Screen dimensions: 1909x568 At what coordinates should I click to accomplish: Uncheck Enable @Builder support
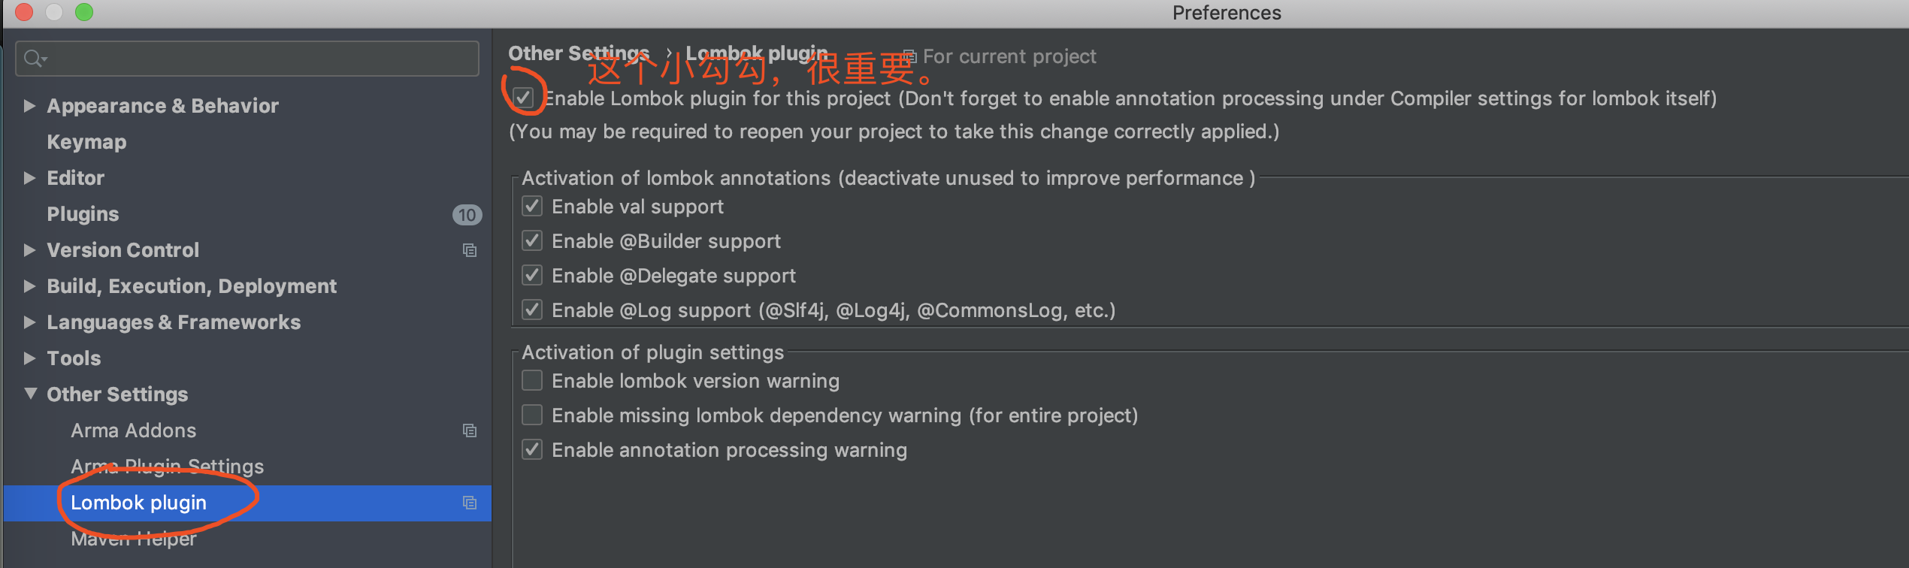[532, 241]
